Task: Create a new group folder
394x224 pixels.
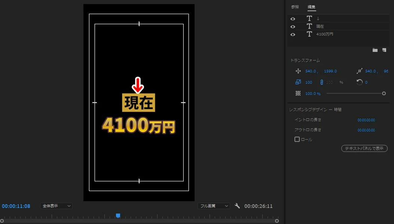Action: click(x=375, y=50)
